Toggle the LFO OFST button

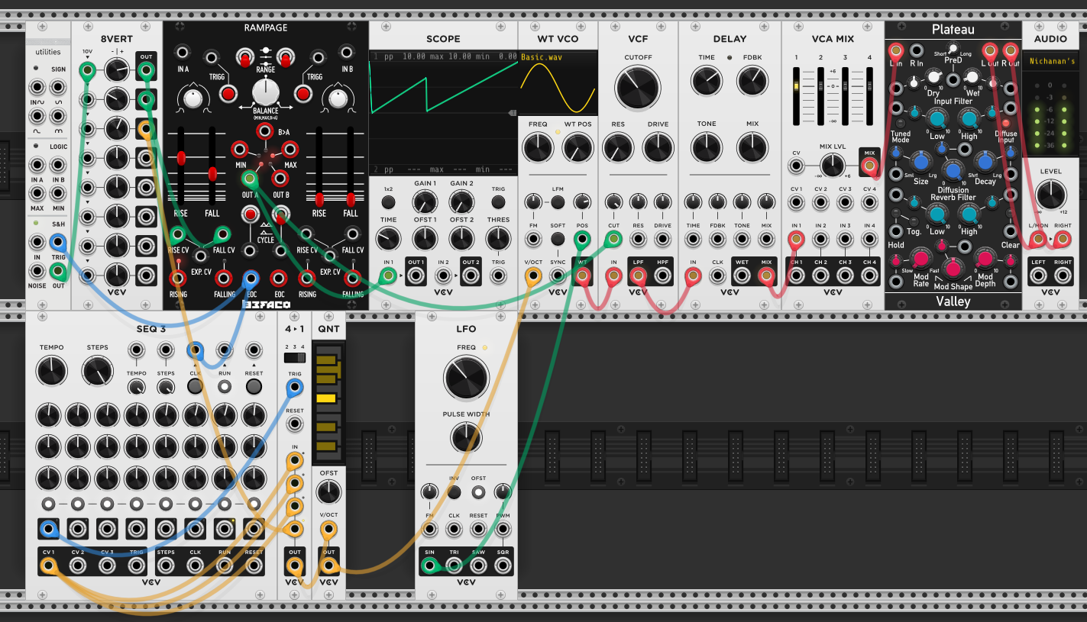point(478,491)
